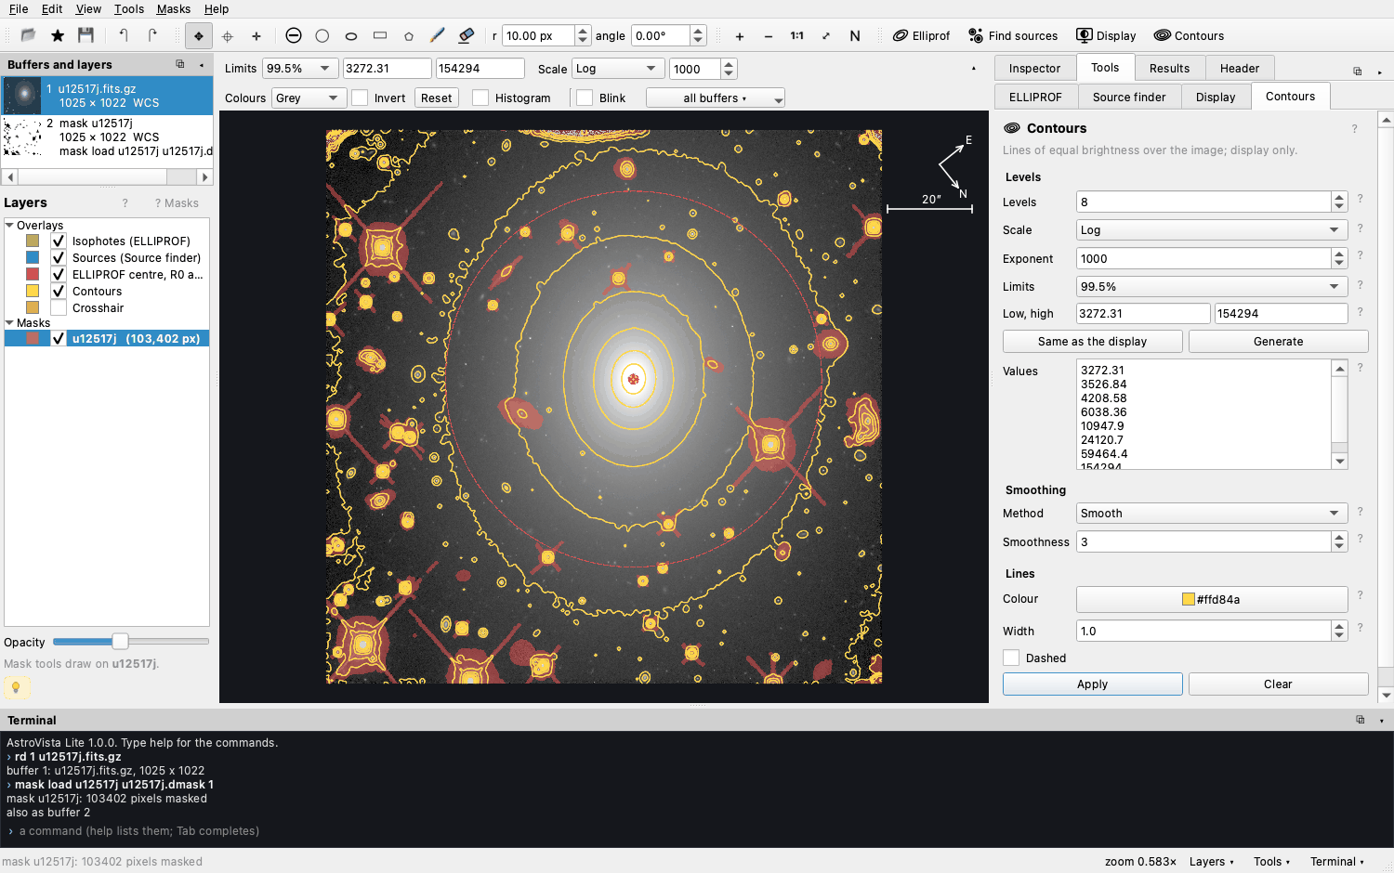Screen dimensions: 1394x873
Task: Enable the Histogram checkbox
Action: [x=480, y=98]
